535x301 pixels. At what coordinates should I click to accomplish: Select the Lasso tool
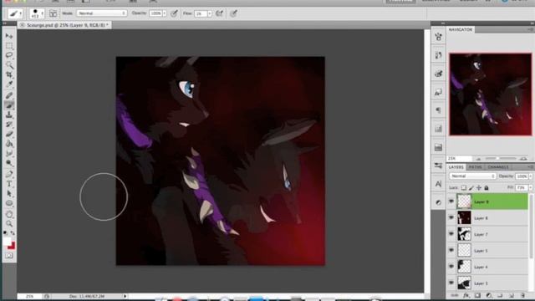[9, 55]
